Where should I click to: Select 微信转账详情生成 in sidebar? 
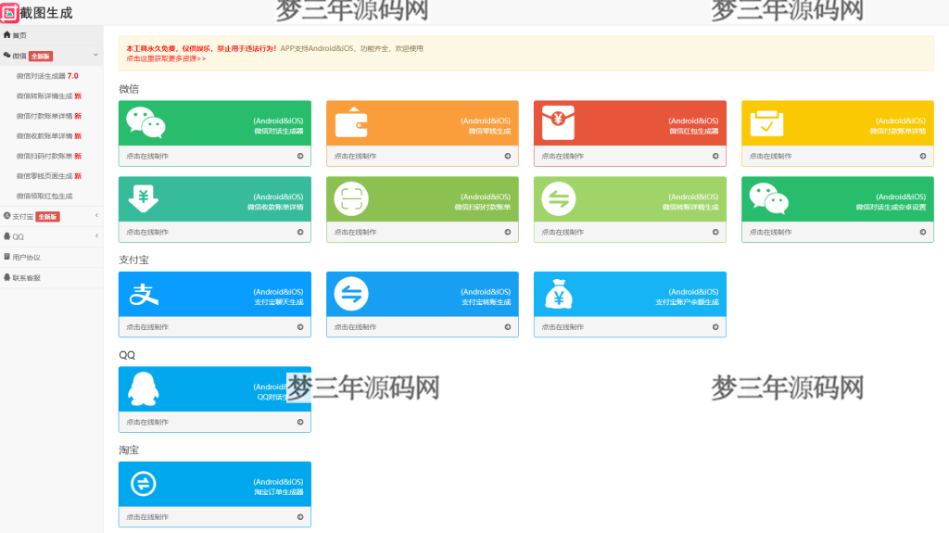48,96
